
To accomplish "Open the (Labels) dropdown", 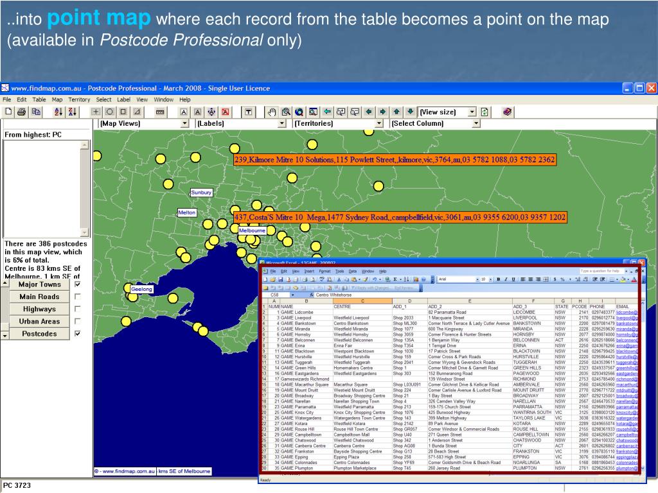I will coord(283,123).
